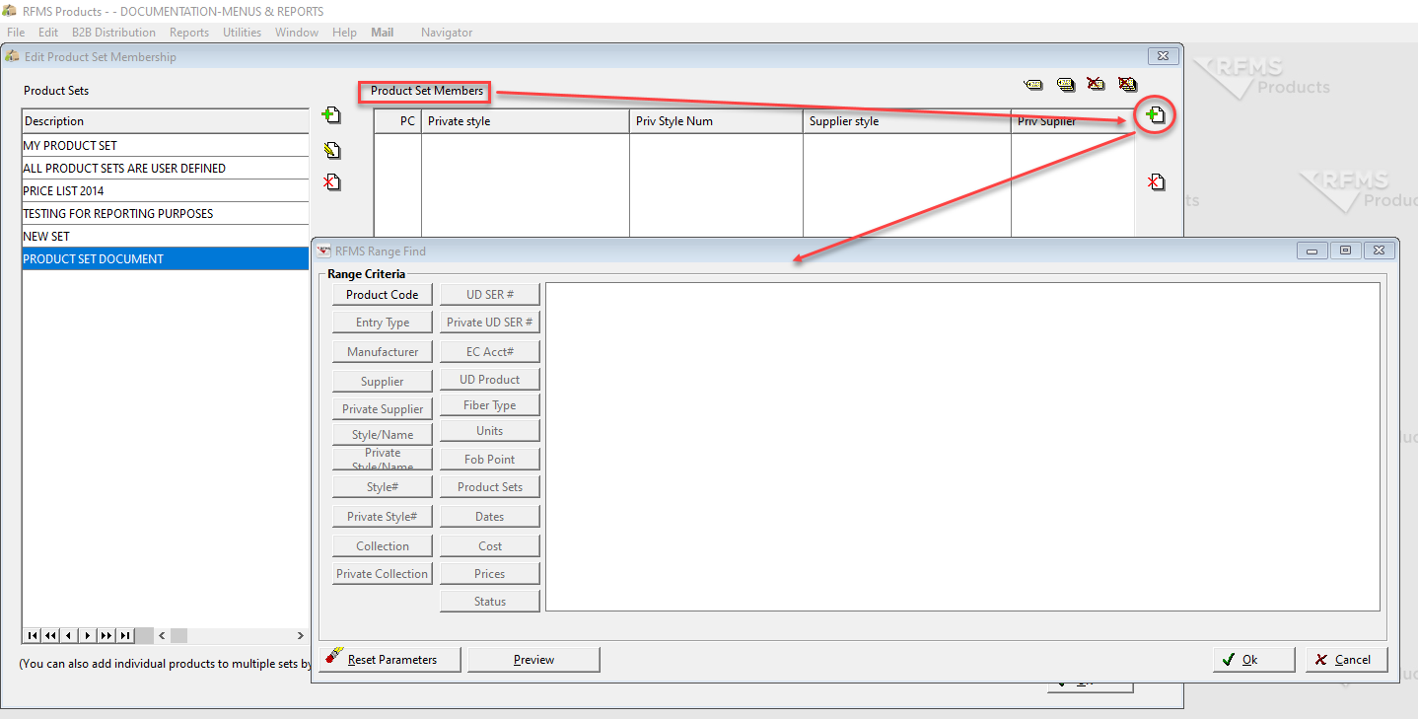Choose Fob Point range criteria
This screenshot has height=719, width=1418.
[x=490, y=459]
